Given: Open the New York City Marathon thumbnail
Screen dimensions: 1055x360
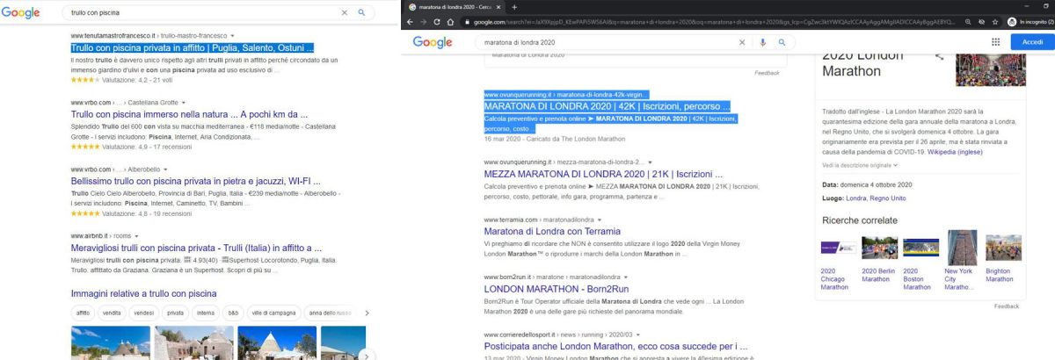Looking at the screenshot, I should 962,248.
